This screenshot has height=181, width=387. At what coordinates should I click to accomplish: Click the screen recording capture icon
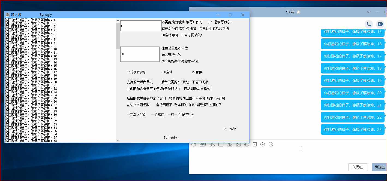(221, 144)
